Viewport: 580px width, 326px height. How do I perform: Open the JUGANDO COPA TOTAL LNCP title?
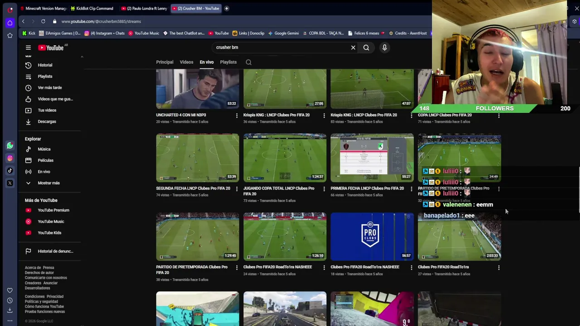click(x=279, y=191)
